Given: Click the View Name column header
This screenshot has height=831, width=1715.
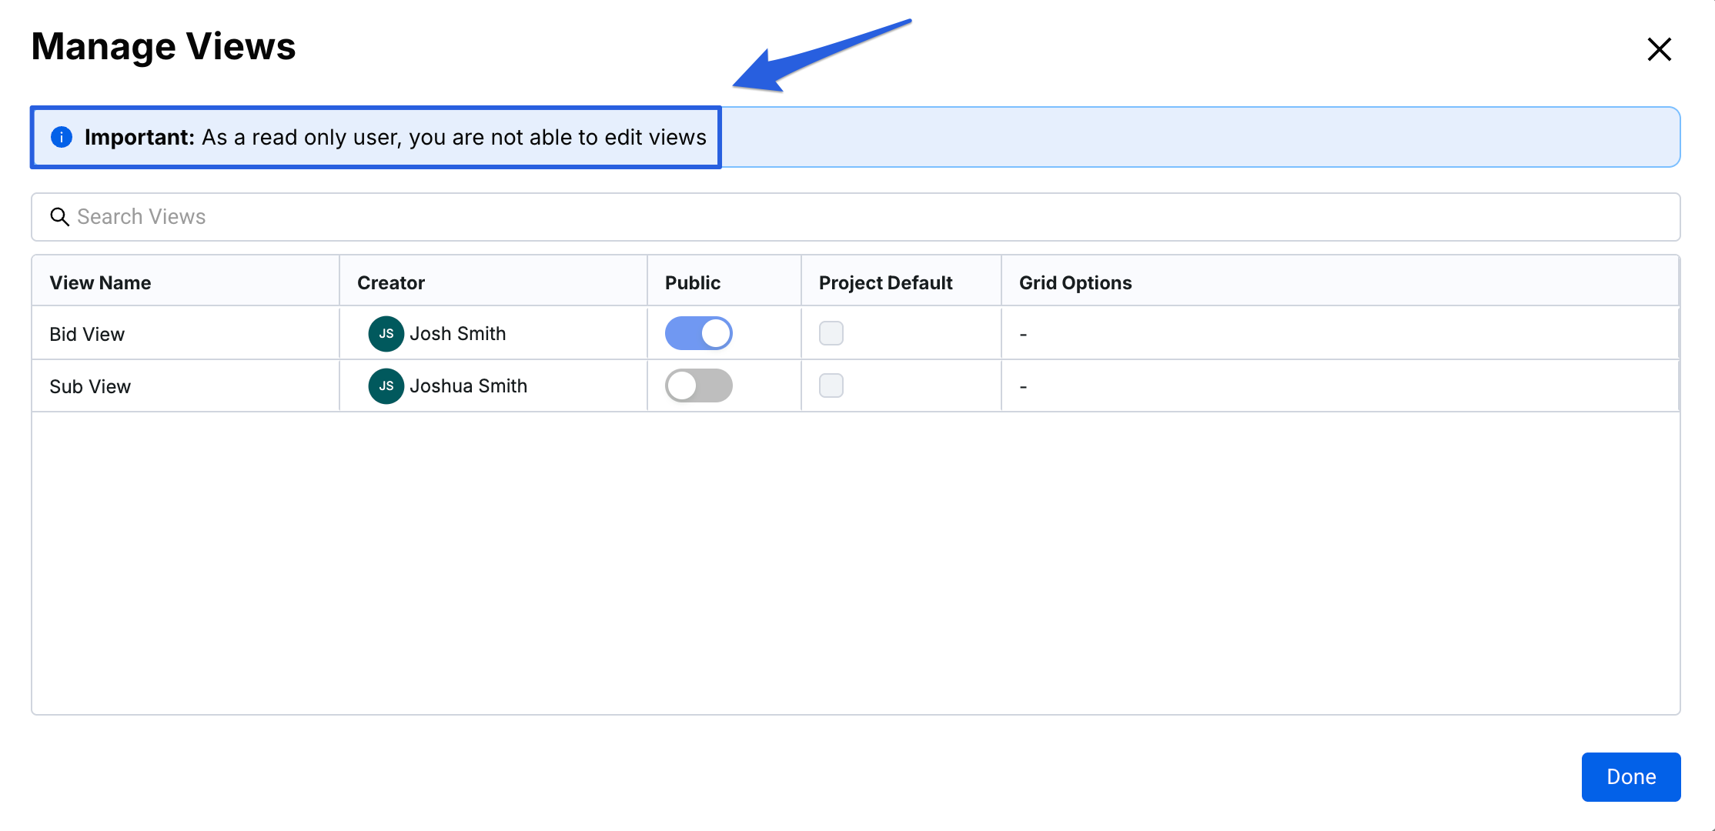Looking at the screenshot, I should point(100,283).
